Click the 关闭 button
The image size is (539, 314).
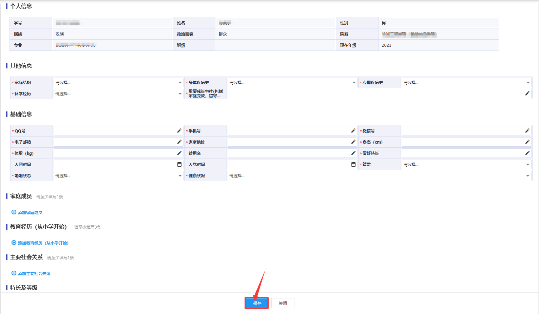point(283,303)
